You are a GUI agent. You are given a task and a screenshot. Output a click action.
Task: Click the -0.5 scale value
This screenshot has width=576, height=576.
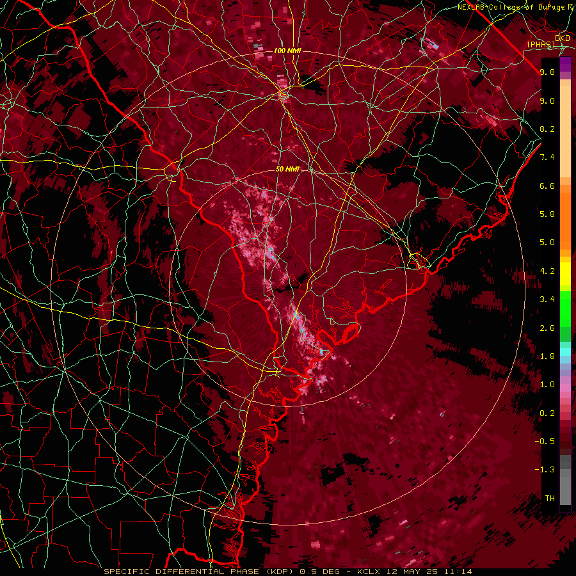click(x=545, y=442)
